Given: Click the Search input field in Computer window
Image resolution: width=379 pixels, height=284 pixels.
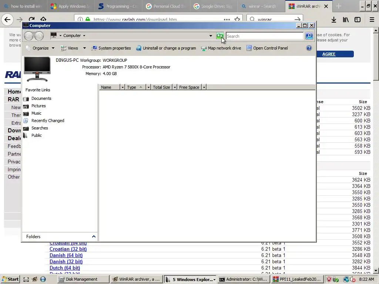Looking at the screenshot, I should [x=265, y=36].
